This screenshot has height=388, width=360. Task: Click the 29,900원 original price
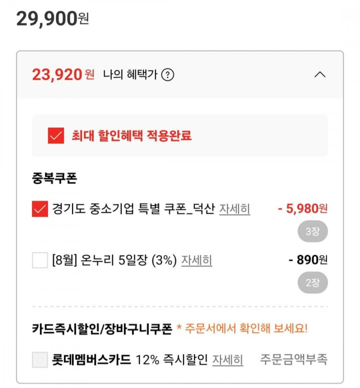(x=53, y=19)
